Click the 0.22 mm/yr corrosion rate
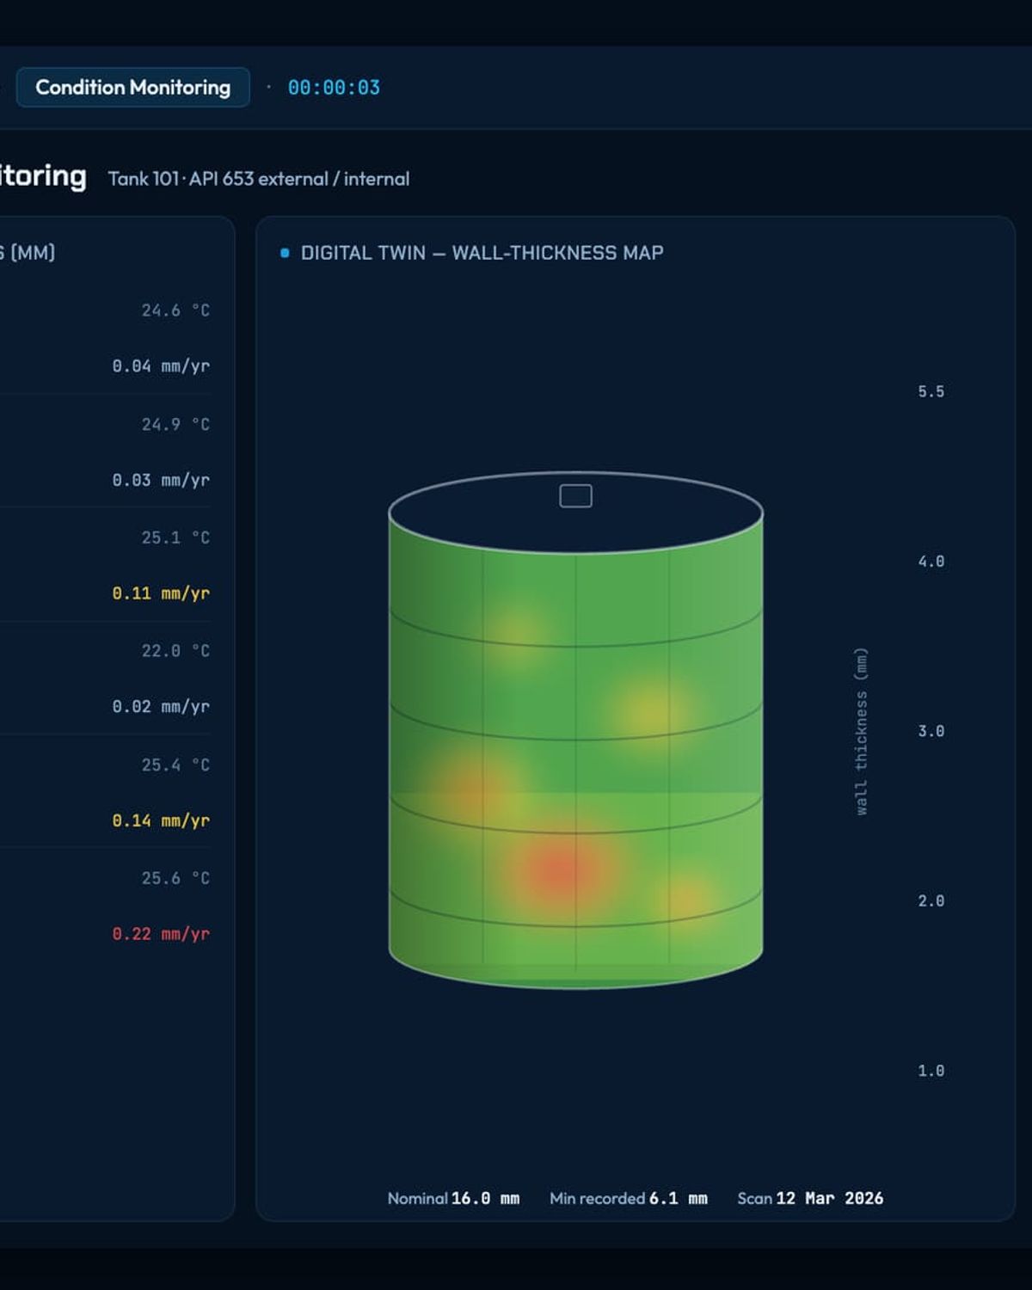1032x1290 pixels. (x=161, y=934)
